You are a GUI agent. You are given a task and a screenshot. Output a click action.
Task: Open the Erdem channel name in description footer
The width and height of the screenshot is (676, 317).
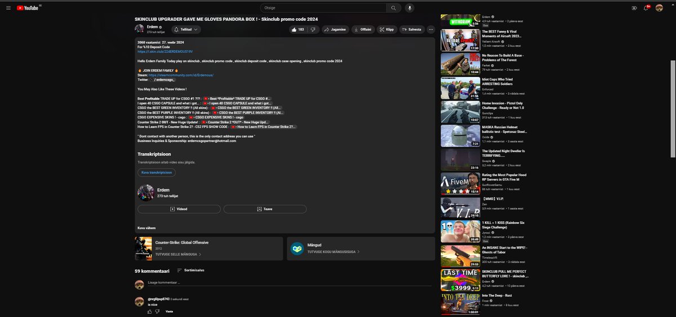(x=163, y=191)
